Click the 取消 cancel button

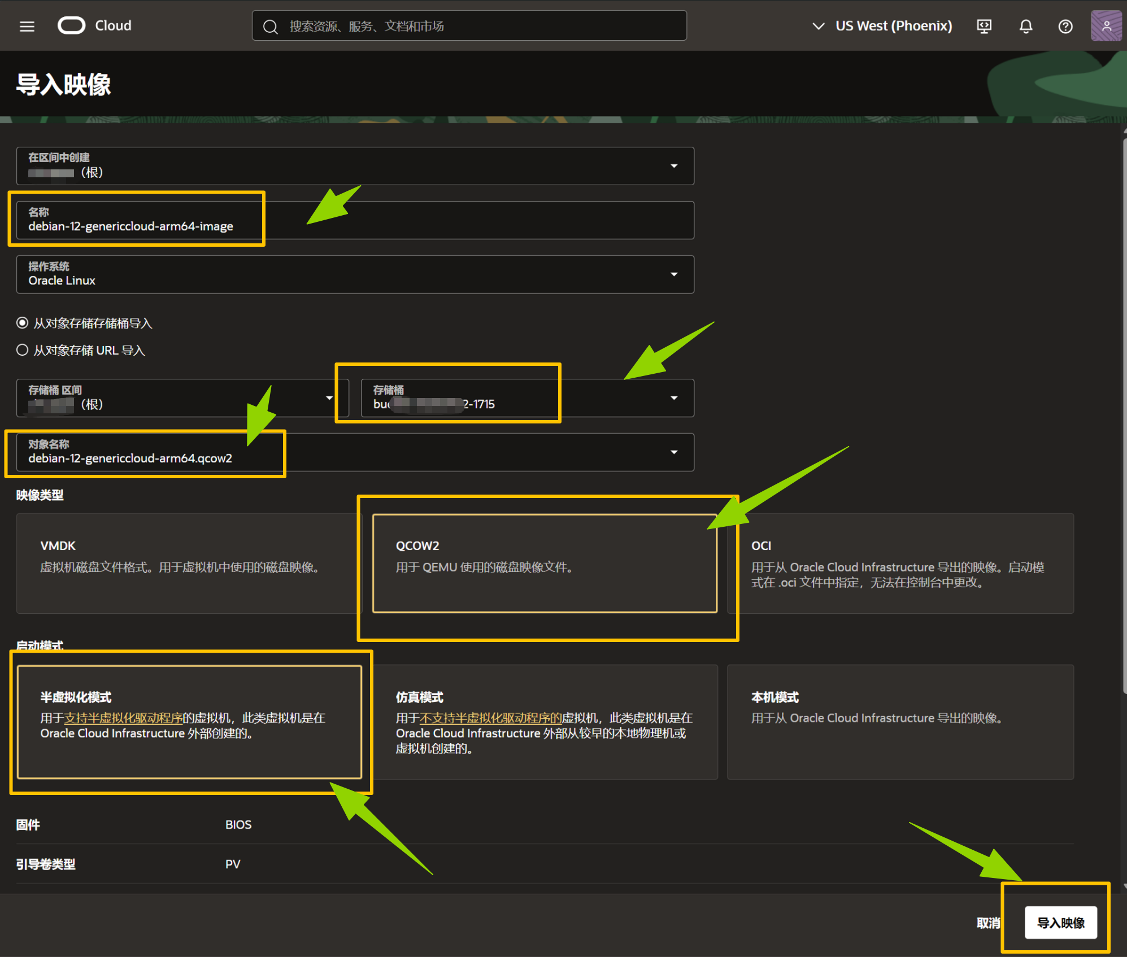click(x=987, y=923)
